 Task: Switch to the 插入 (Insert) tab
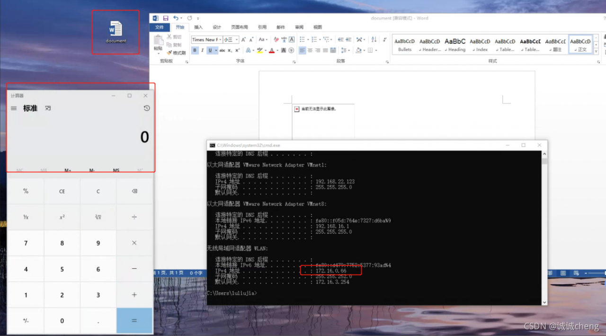click(198, 27)
